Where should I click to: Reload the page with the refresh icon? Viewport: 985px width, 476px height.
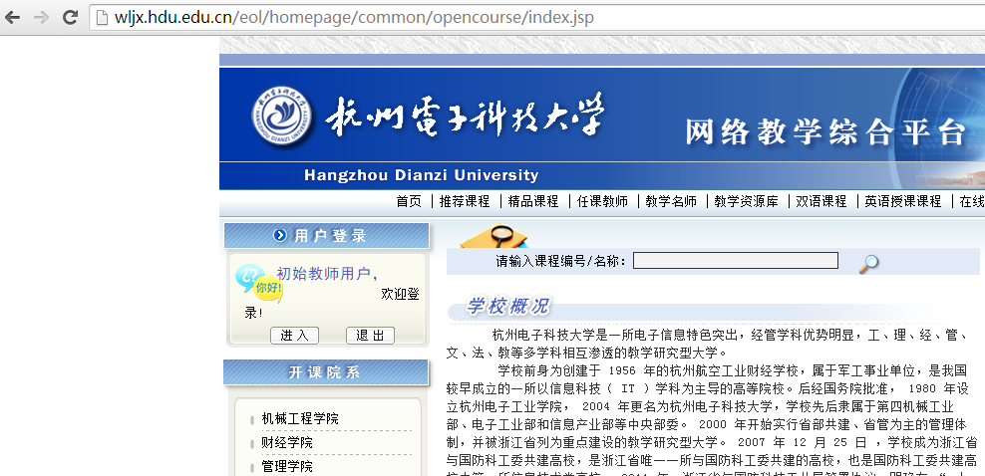pos(70,17)
